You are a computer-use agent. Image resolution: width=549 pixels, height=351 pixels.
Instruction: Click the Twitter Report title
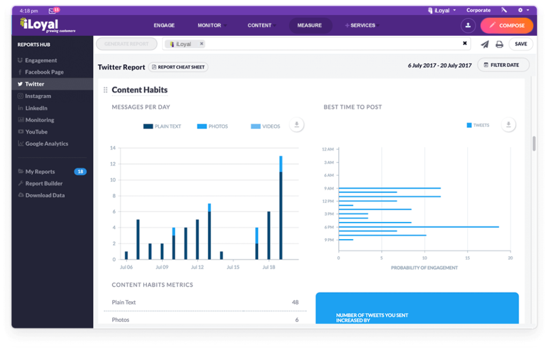pyautogui.click(x=121, y=67)
